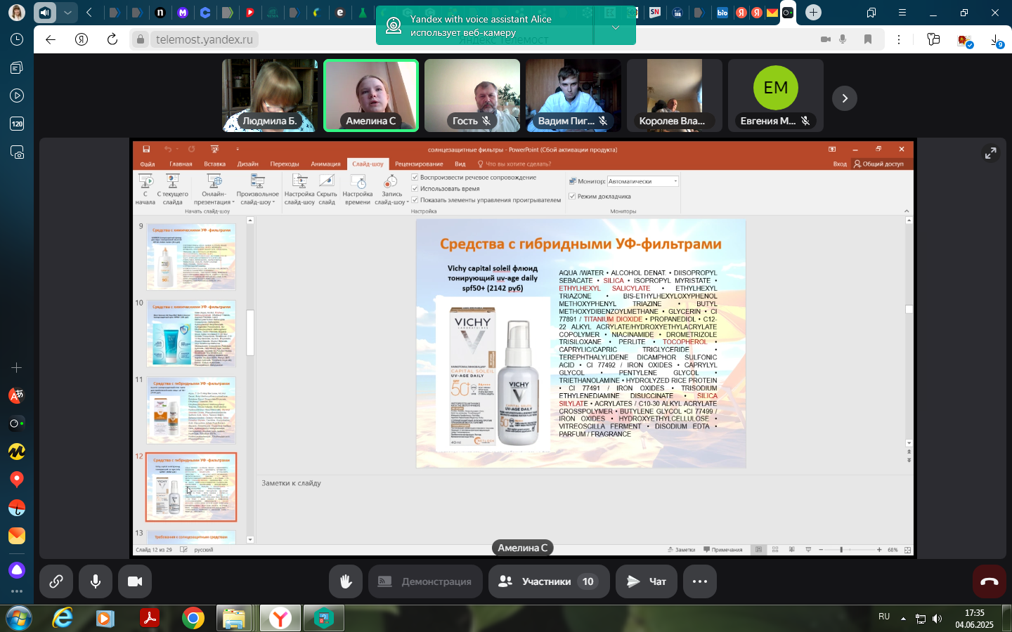Click the русский language indicator in the status bar
This screenshot has width=1012, height=632.
click(x=204, y=550)
